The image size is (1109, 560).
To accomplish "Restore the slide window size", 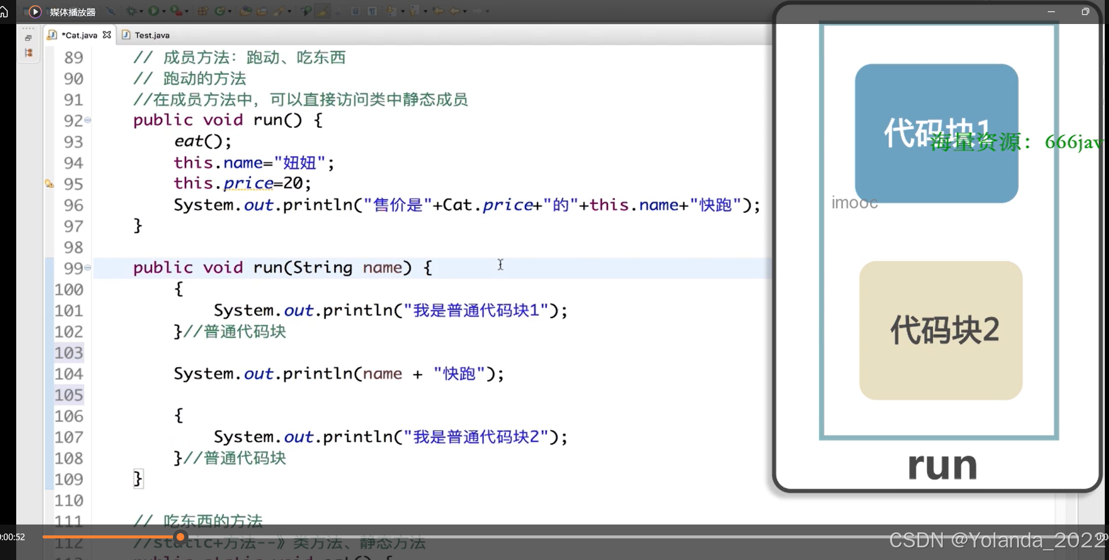I will pyautogui.click(x=1085, y=11).
